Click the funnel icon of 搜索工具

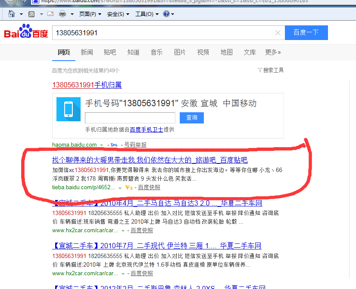[x=260, y=70]
